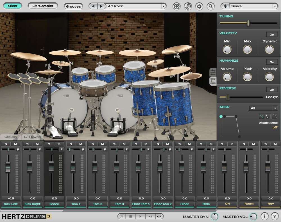The image size is (281, 222).
Task: Click the info icon in the bottom bar
Action: click(264, 216)
